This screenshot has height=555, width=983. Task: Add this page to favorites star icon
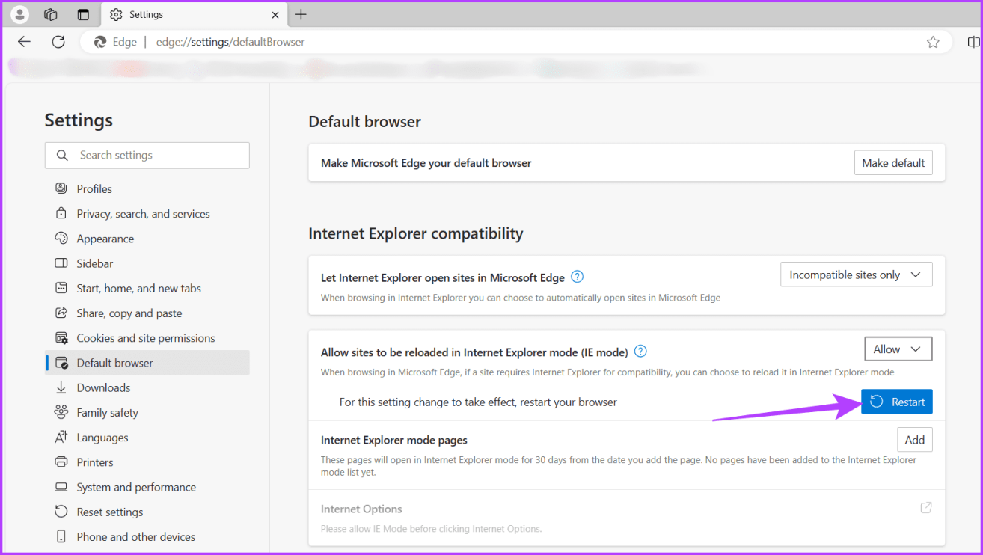pyautogui.click(x=933, y=42)
